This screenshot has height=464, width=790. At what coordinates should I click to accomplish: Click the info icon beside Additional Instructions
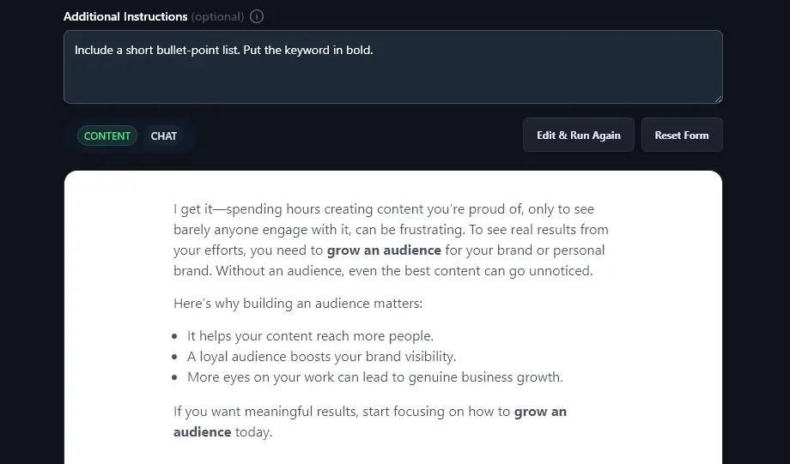pos(258,16)
